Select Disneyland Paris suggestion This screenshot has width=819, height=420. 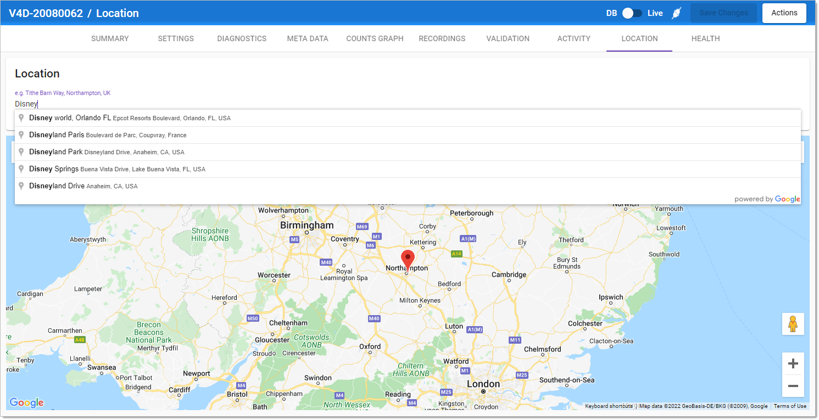[x=408, y=135]
